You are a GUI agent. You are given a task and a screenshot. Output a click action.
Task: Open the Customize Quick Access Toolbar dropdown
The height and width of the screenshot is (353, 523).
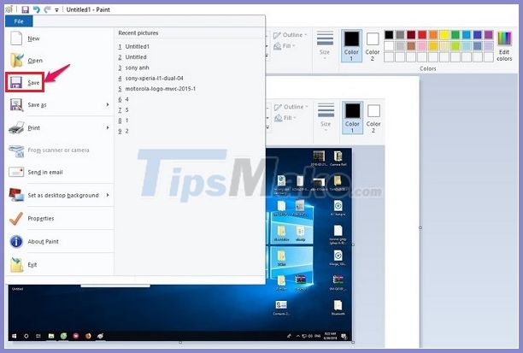click(56, 10)
